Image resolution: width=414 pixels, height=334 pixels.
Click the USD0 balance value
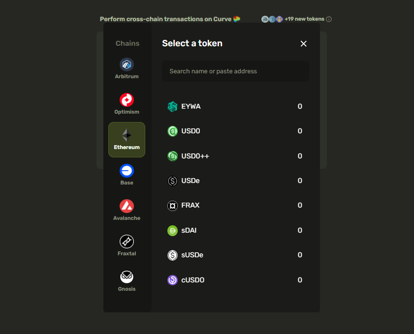click(x=300, y=131)
